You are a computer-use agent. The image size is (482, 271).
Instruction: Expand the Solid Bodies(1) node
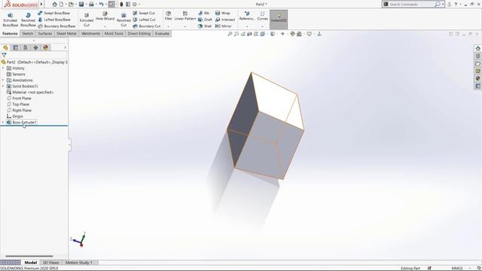tap(3, 87)
